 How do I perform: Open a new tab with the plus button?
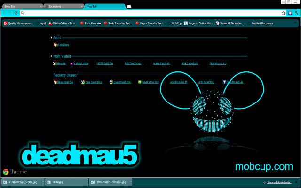(x=129, y=6)
